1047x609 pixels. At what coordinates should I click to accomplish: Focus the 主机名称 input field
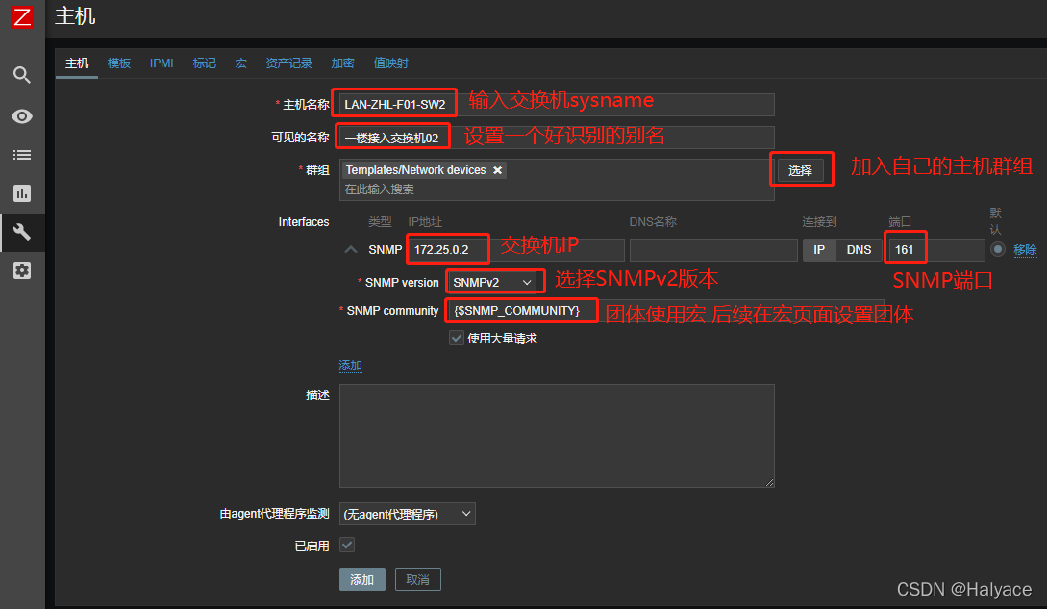[557, 104]
